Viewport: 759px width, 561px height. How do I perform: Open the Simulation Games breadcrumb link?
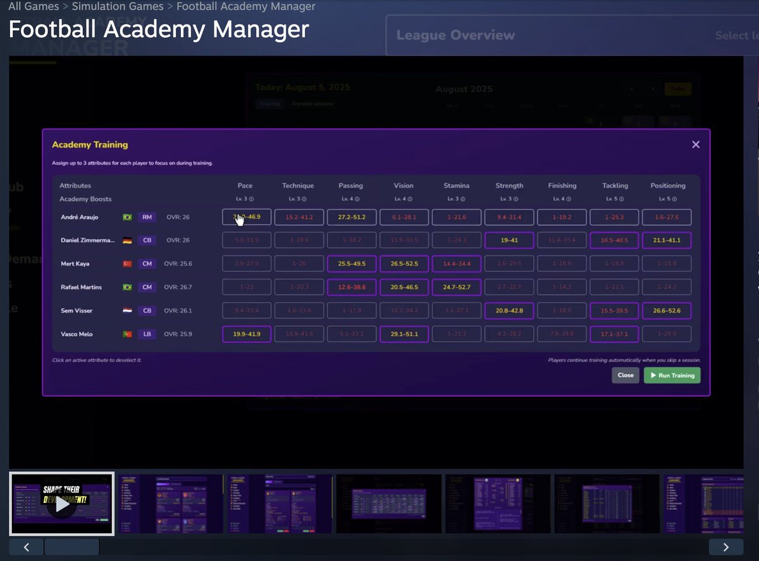point(117,7)
